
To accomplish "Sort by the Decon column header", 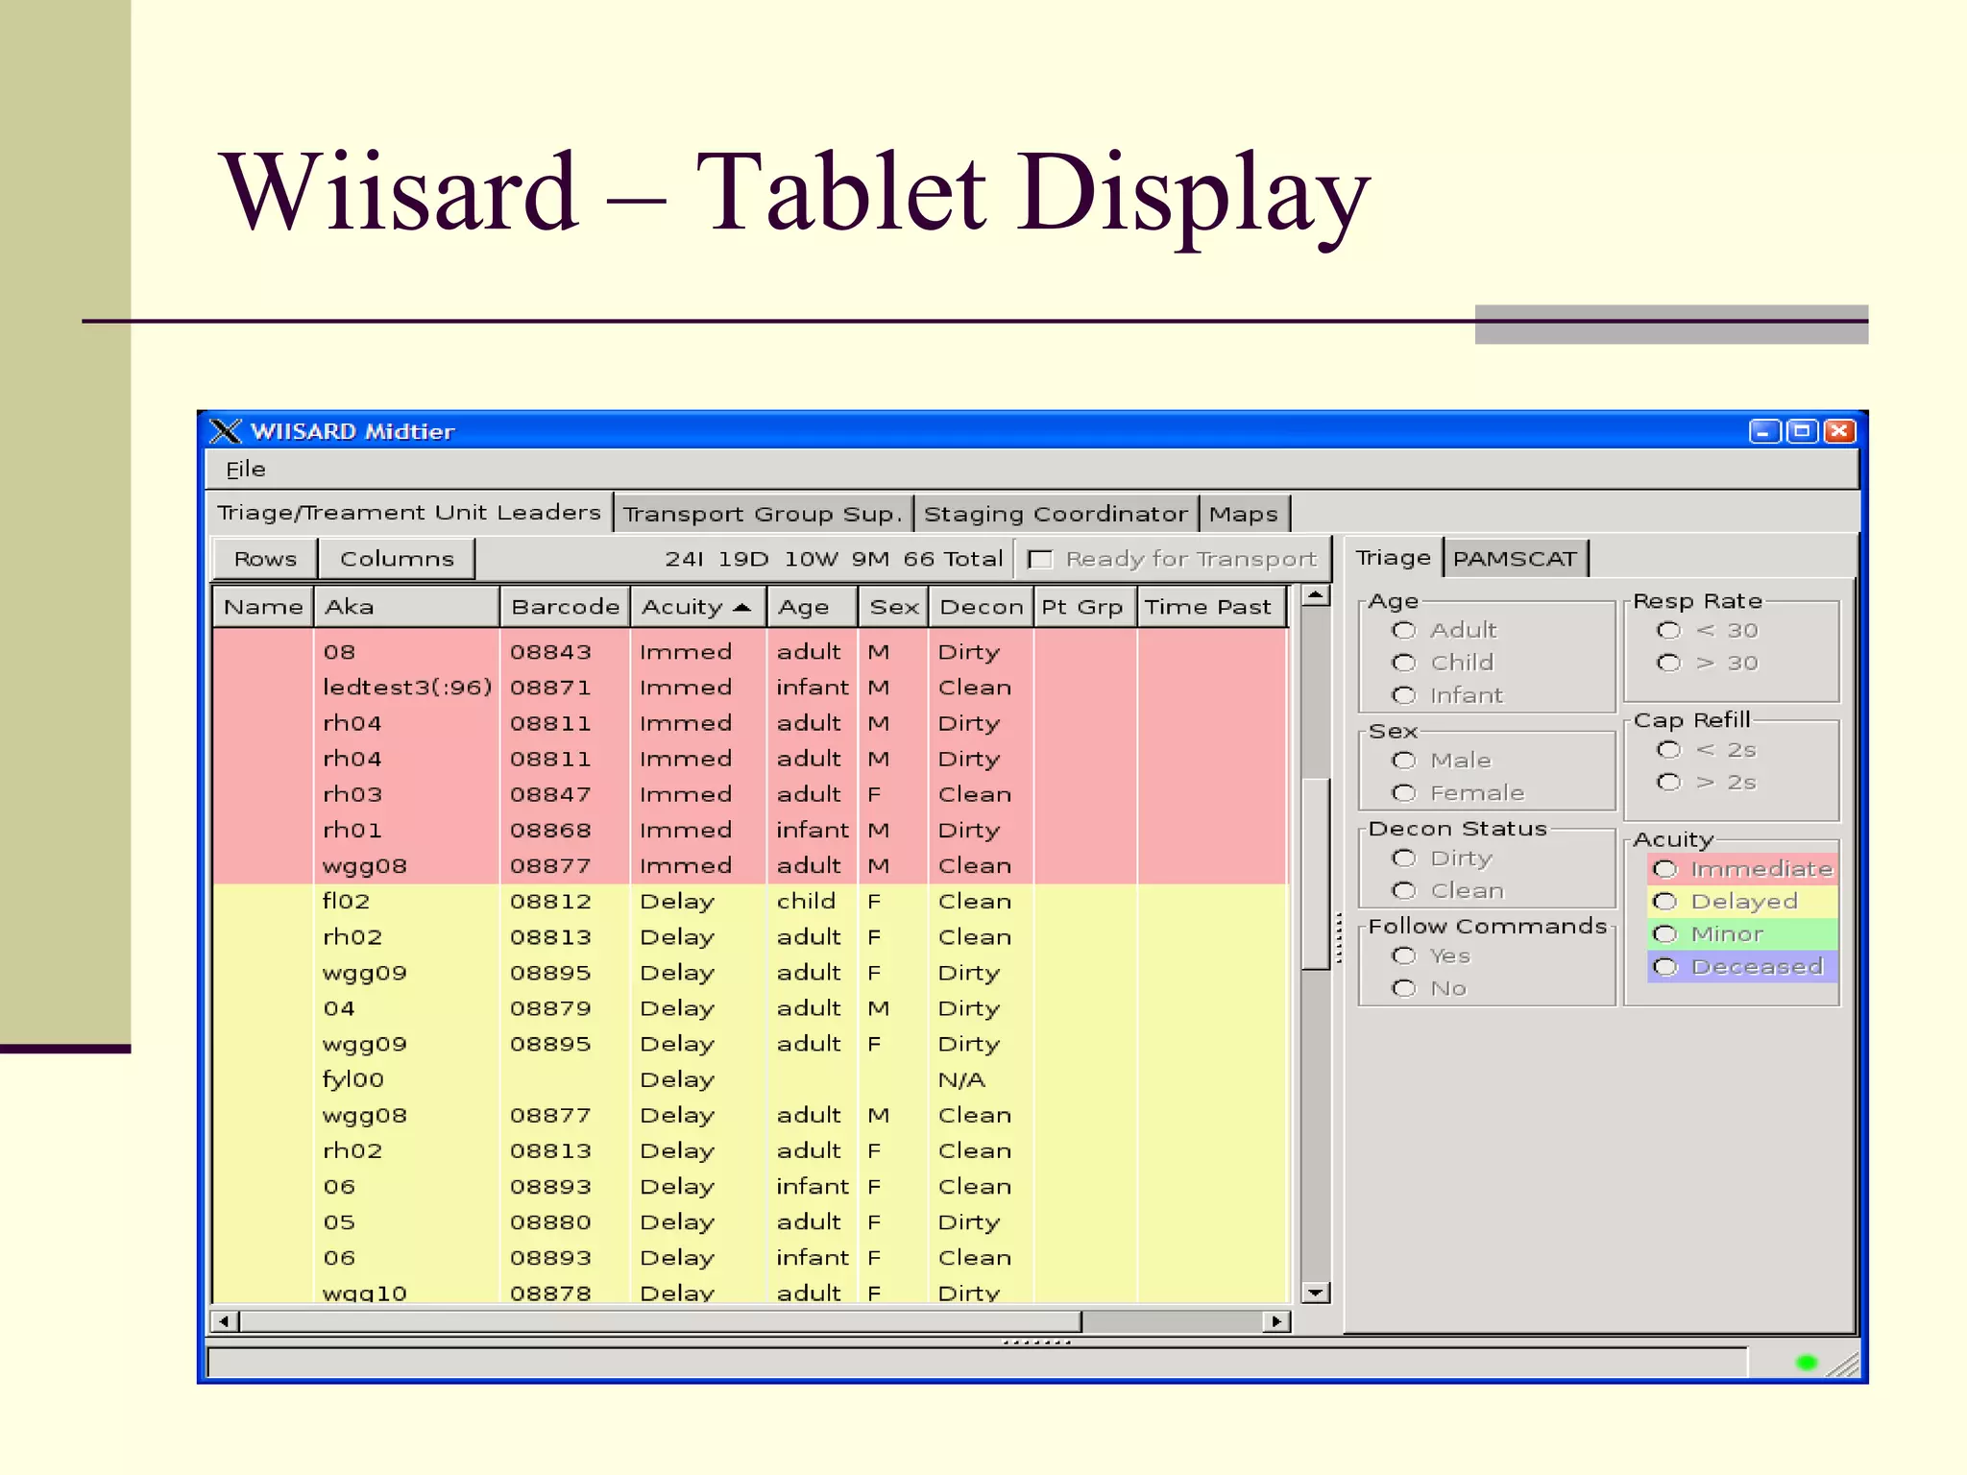I will (981, 607).
